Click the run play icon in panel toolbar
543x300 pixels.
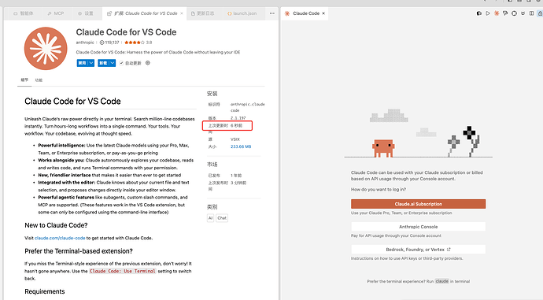coord(488,13)
